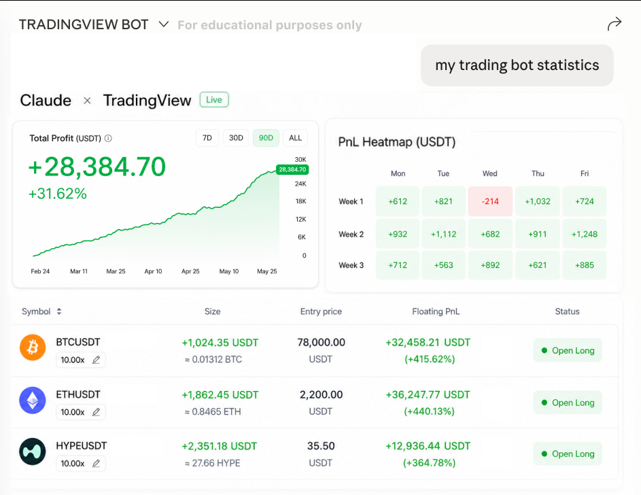Viewport: 641px width, 495px height.
Task: Click the HYPE coin icon
Action: [33, 451]
